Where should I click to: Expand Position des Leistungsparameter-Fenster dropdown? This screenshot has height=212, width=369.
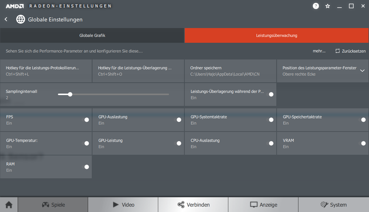coord(362,71)
